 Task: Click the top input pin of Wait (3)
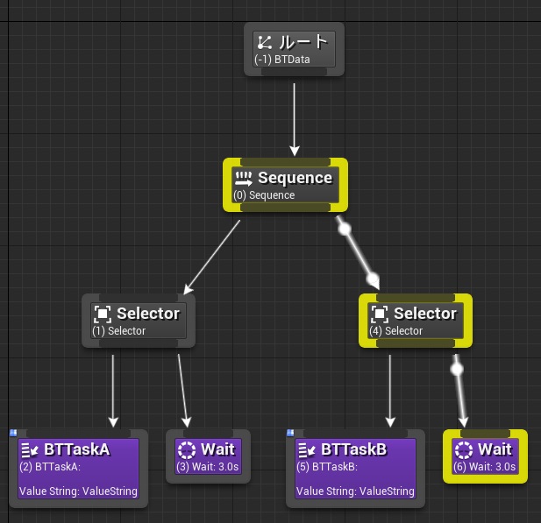208,434
